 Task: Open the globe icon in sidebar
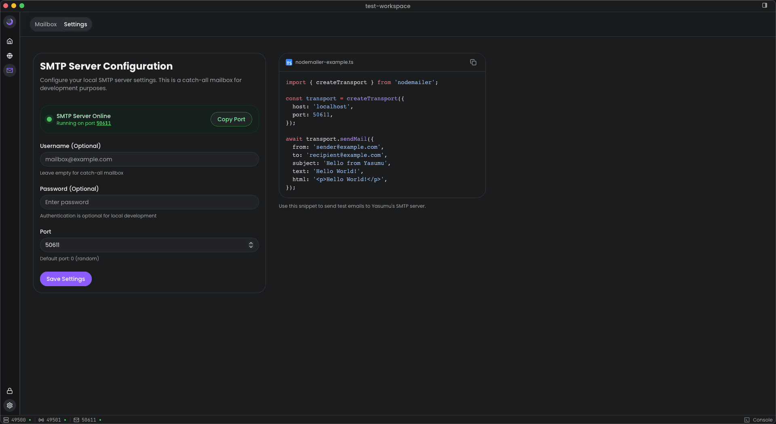point(10,56)
